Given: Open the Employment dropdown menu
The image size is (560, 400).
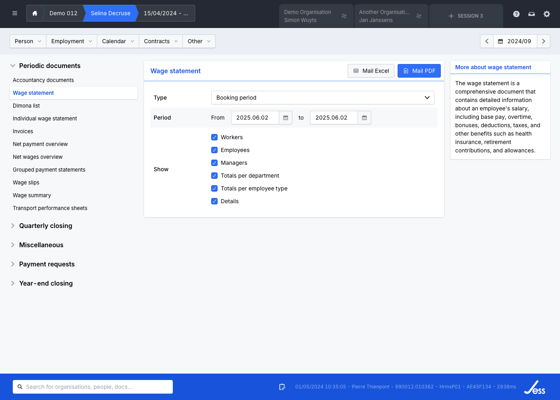Looking at the screenshot, I should tap(72, 41).
